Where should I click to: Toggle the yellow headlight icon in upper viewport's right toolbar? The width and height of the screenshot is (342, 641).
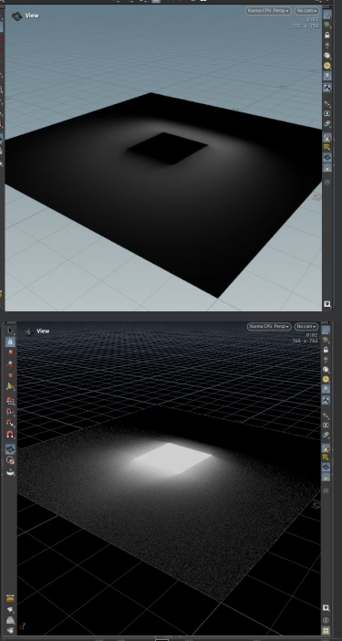(x=326, y=66)
